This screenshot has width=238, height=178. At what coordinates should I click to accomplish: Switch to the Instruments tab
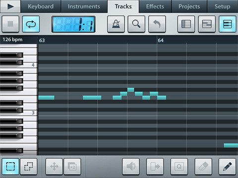pos(84,6)
